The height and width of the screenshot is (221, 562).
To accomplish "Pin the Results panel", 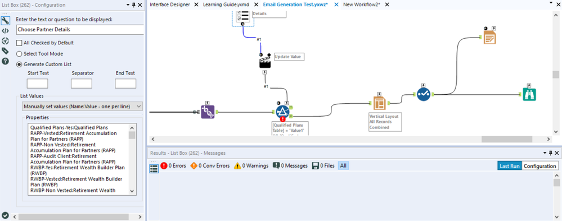I will [551, 153].
